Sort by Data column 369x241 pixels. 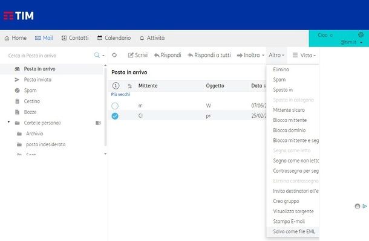pos(258,86)
